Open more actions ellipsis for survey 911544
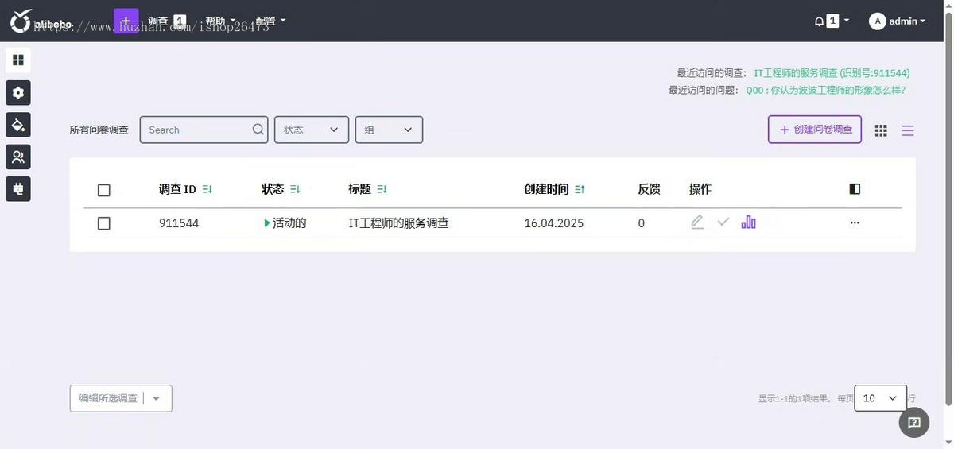Viewport: 954px width, 449px height. click(x=855, y=223)
